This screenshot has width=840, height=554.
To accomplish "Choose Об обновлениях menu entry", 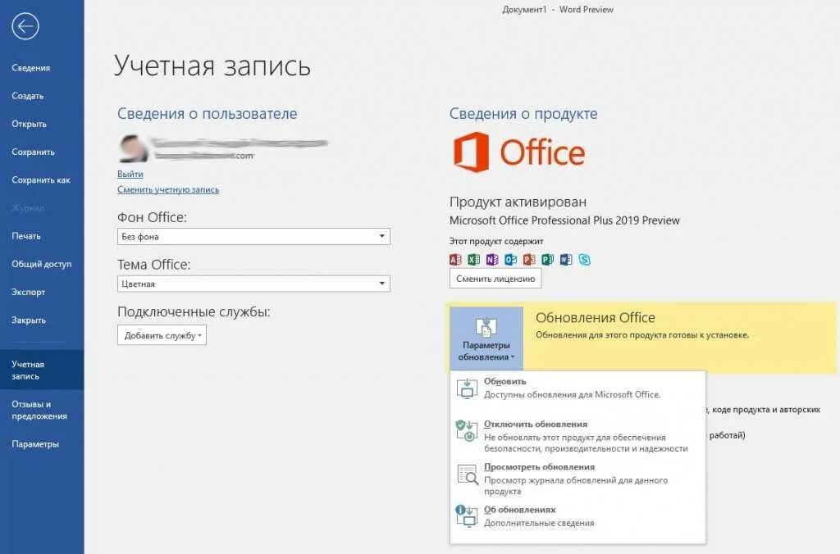I will [577, 516].
